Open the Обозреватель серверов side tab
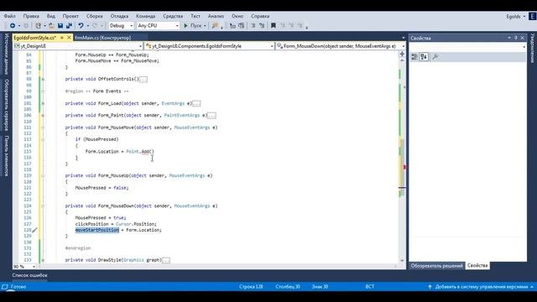This screenshot has width=537, height=302. (6, 105)
